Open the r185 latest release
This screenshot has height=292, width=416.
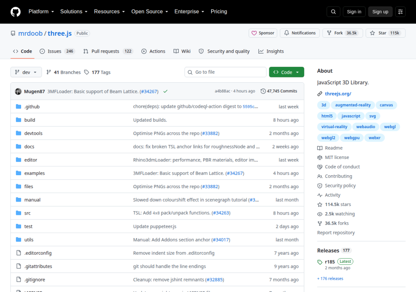pos(330,262)
